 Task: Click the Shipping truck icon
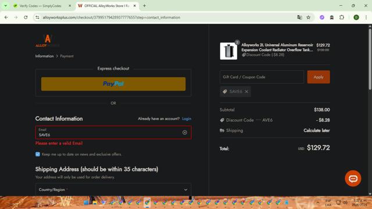222,131
